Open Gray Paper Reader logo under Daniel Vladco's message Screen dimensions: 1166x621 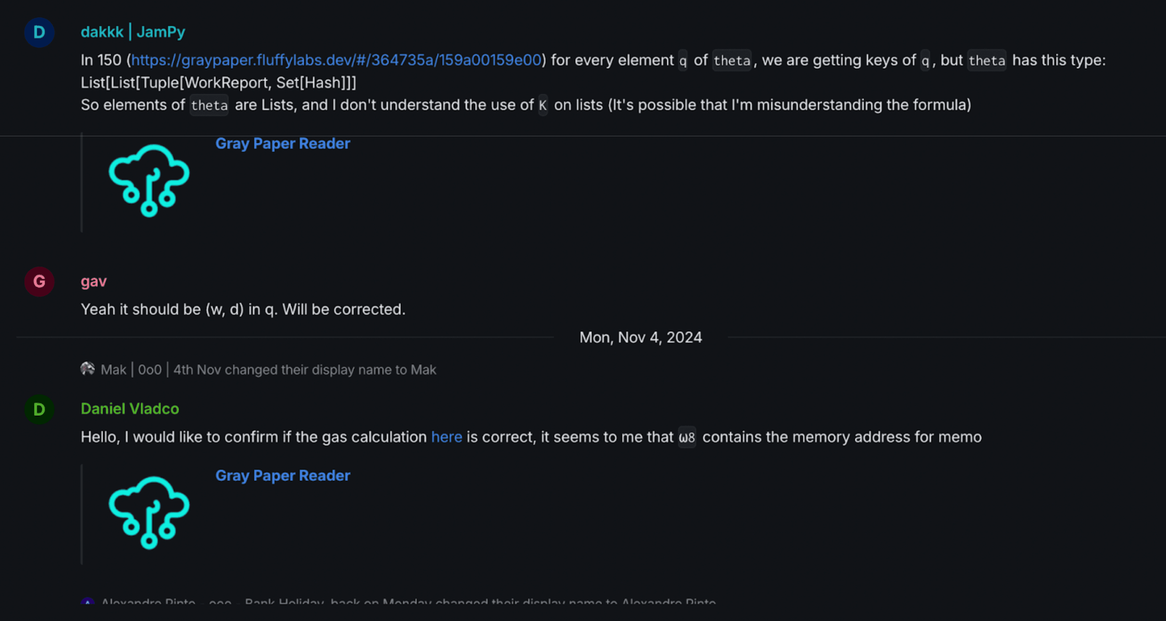click(149, 513)
